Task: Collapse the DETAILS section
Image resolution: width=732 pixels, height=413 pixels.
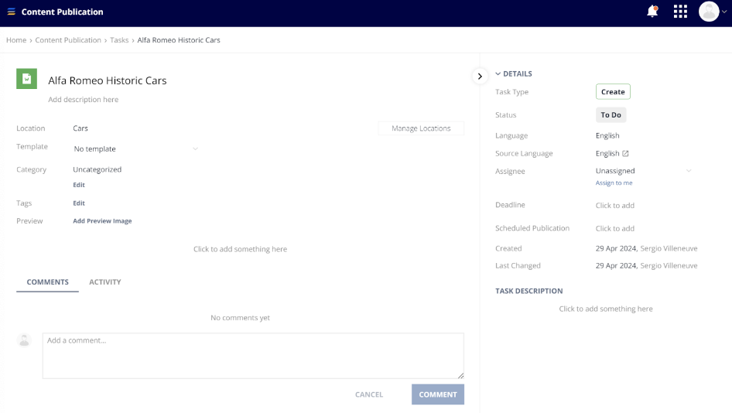Action: click(x=514, y=73)
